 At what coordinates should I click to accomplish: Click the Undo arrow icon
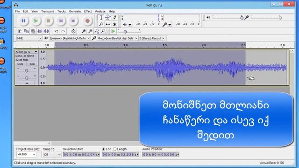pyautogui.click(x=56, y=31)
